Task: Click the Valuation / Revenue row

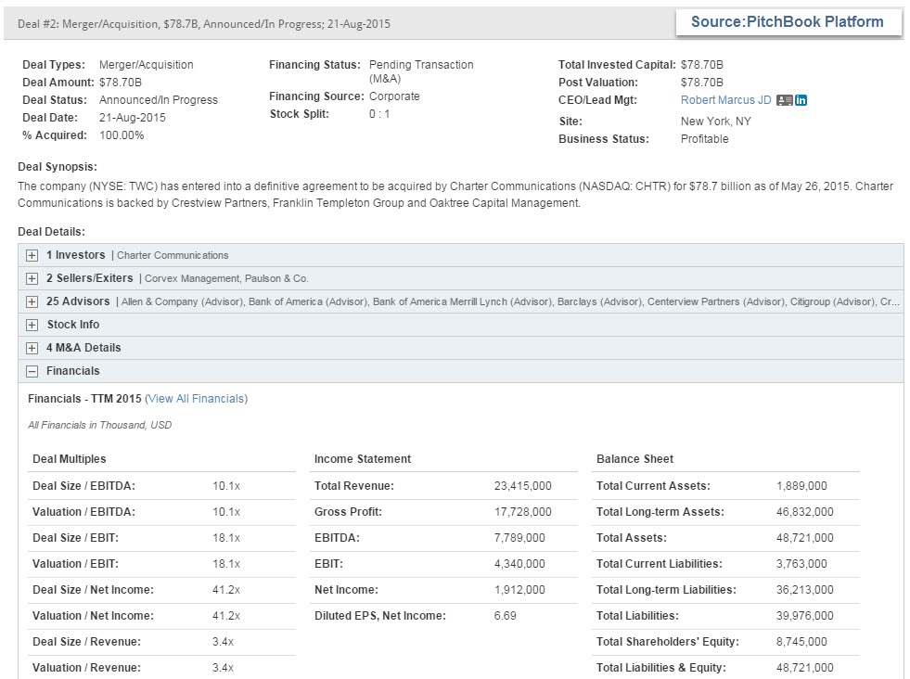Action: 161,667
